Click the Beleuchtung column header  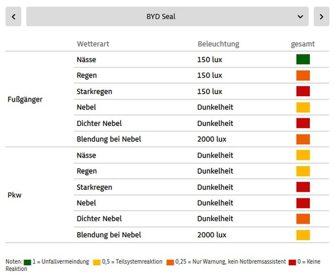218,44
